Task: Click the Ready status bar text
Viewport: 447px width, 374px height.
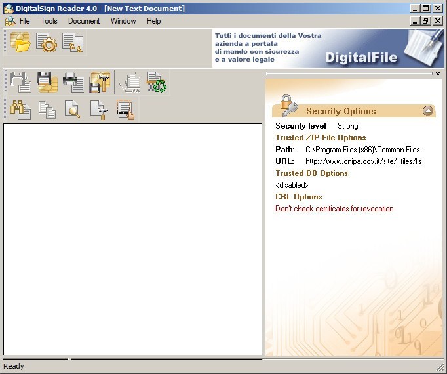Action: [13, 366]
